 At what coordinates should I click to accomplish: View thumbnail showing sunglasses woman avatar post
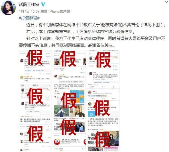tap(69, 66)
